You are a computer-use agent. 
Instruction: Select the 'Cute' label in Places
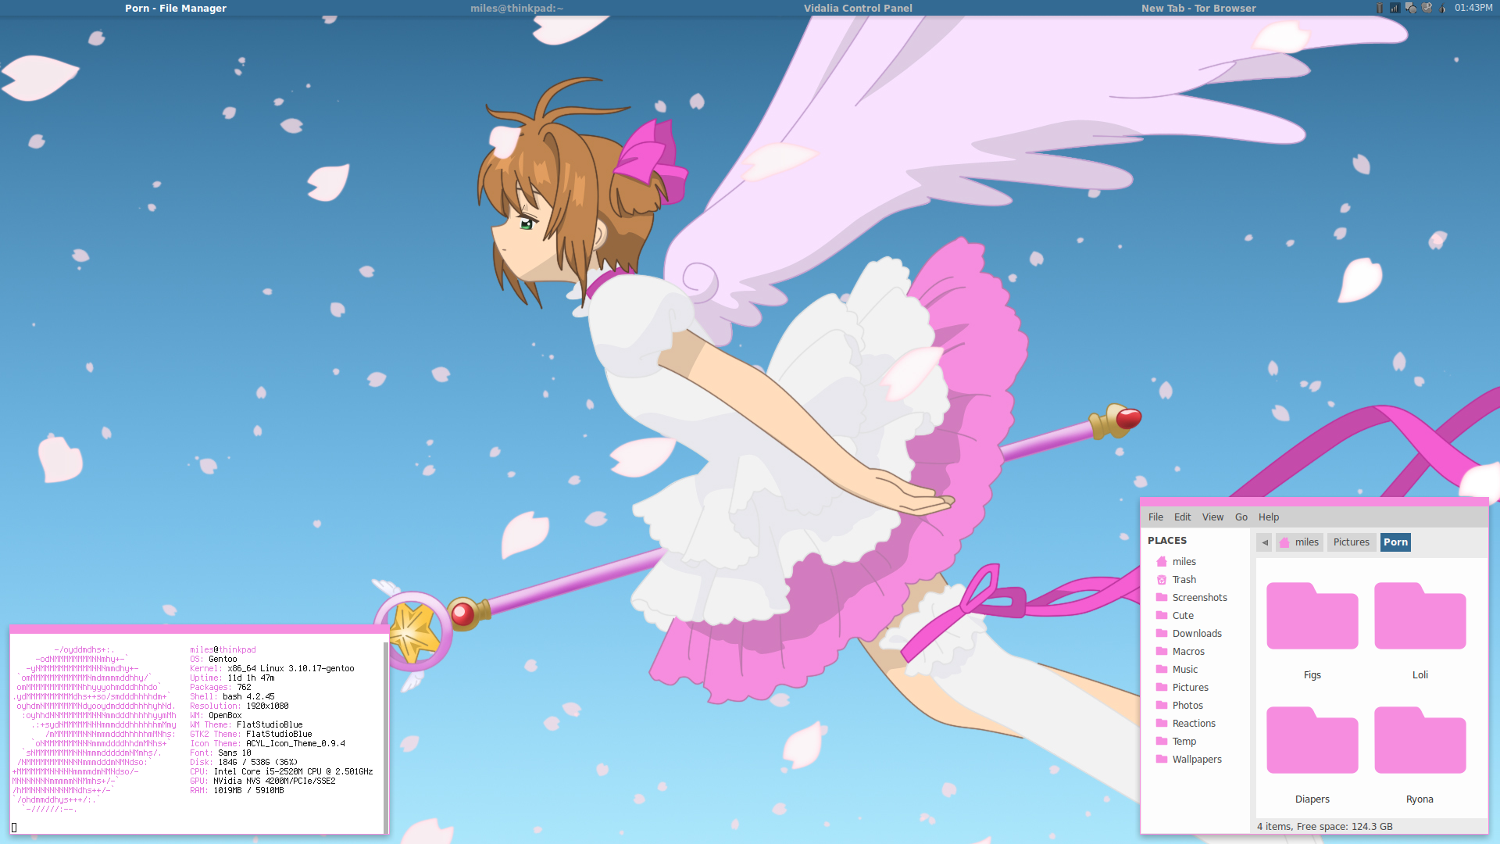point(1183,616)
